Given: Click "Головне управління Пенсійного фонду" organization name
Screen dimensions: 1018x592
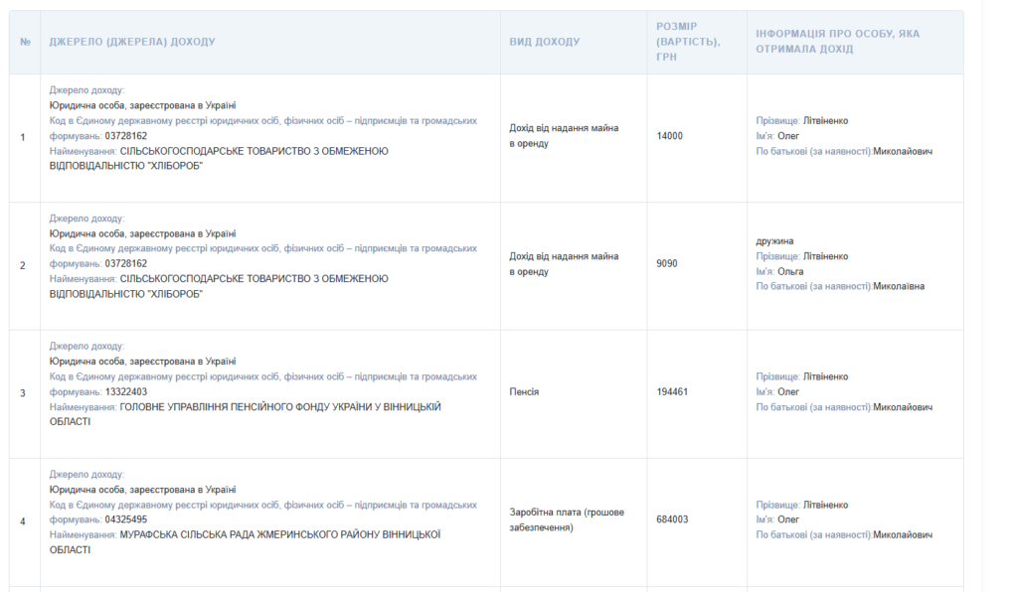Looking at the screenshot, I should pyautogui.click(x=278, y=407).
